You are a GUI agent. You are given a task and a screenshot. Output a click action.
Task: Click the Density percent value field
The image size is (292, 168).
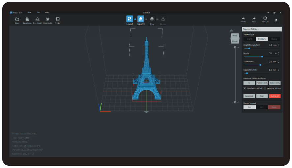coord(270,53)
